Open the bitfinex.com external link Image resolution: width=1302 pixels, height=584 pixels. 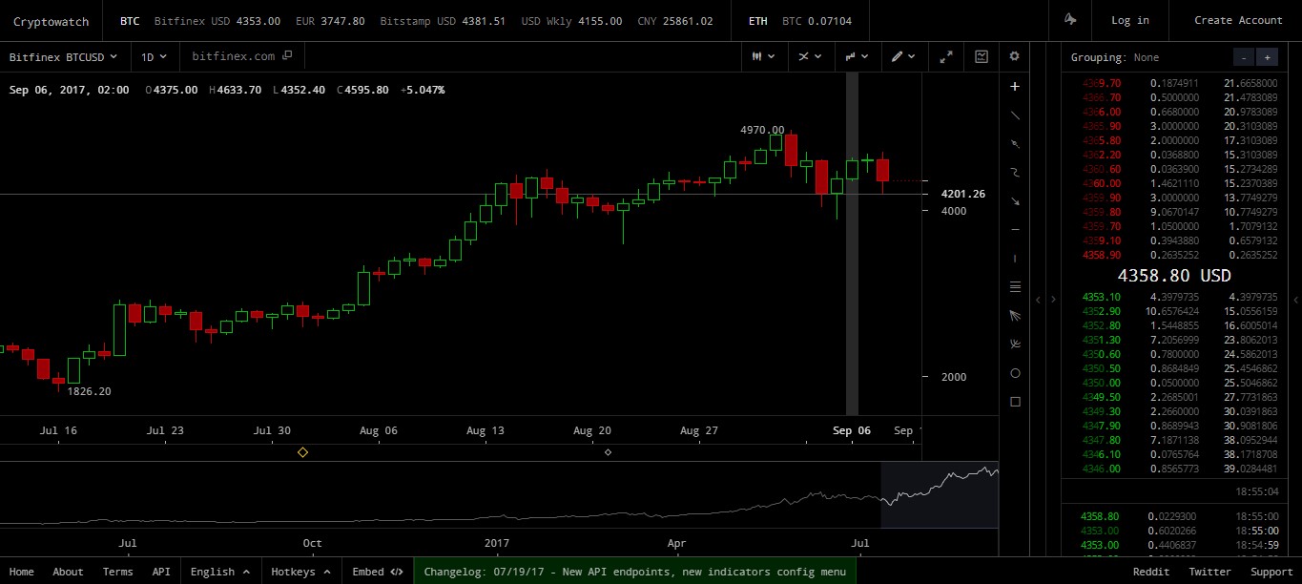tap(242, 56)
